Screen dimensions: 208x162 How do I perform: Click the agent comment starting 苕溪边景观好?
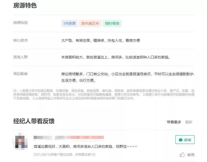point(85,146)
